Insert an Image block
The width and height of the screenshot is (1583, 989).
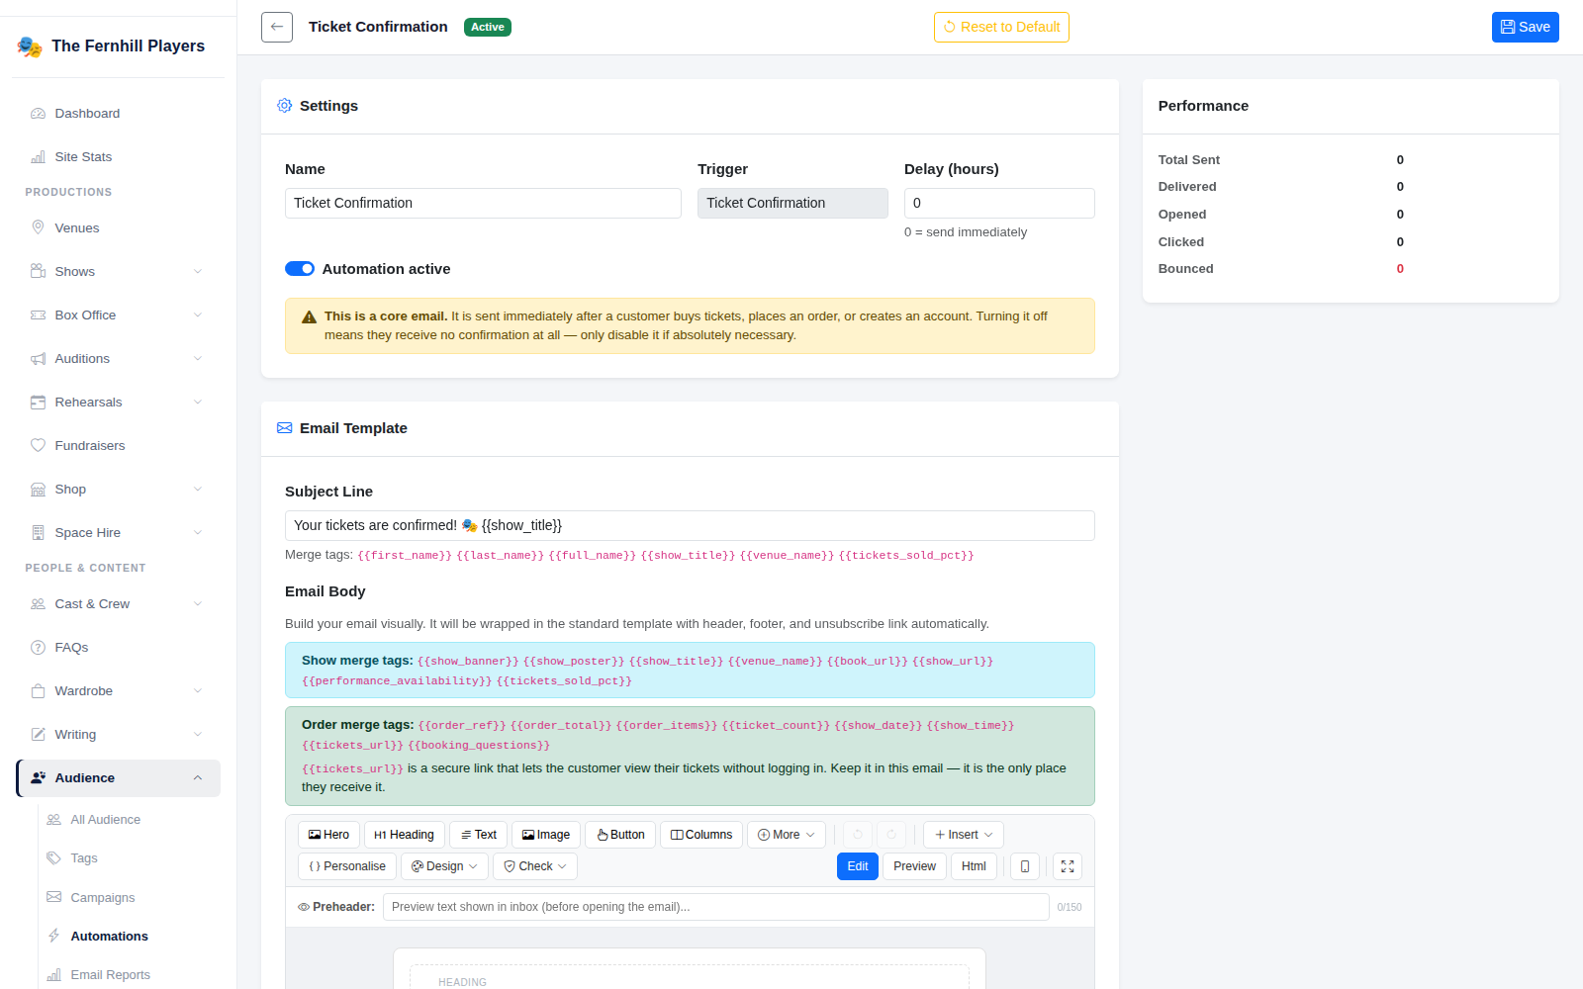pos(546,835)
